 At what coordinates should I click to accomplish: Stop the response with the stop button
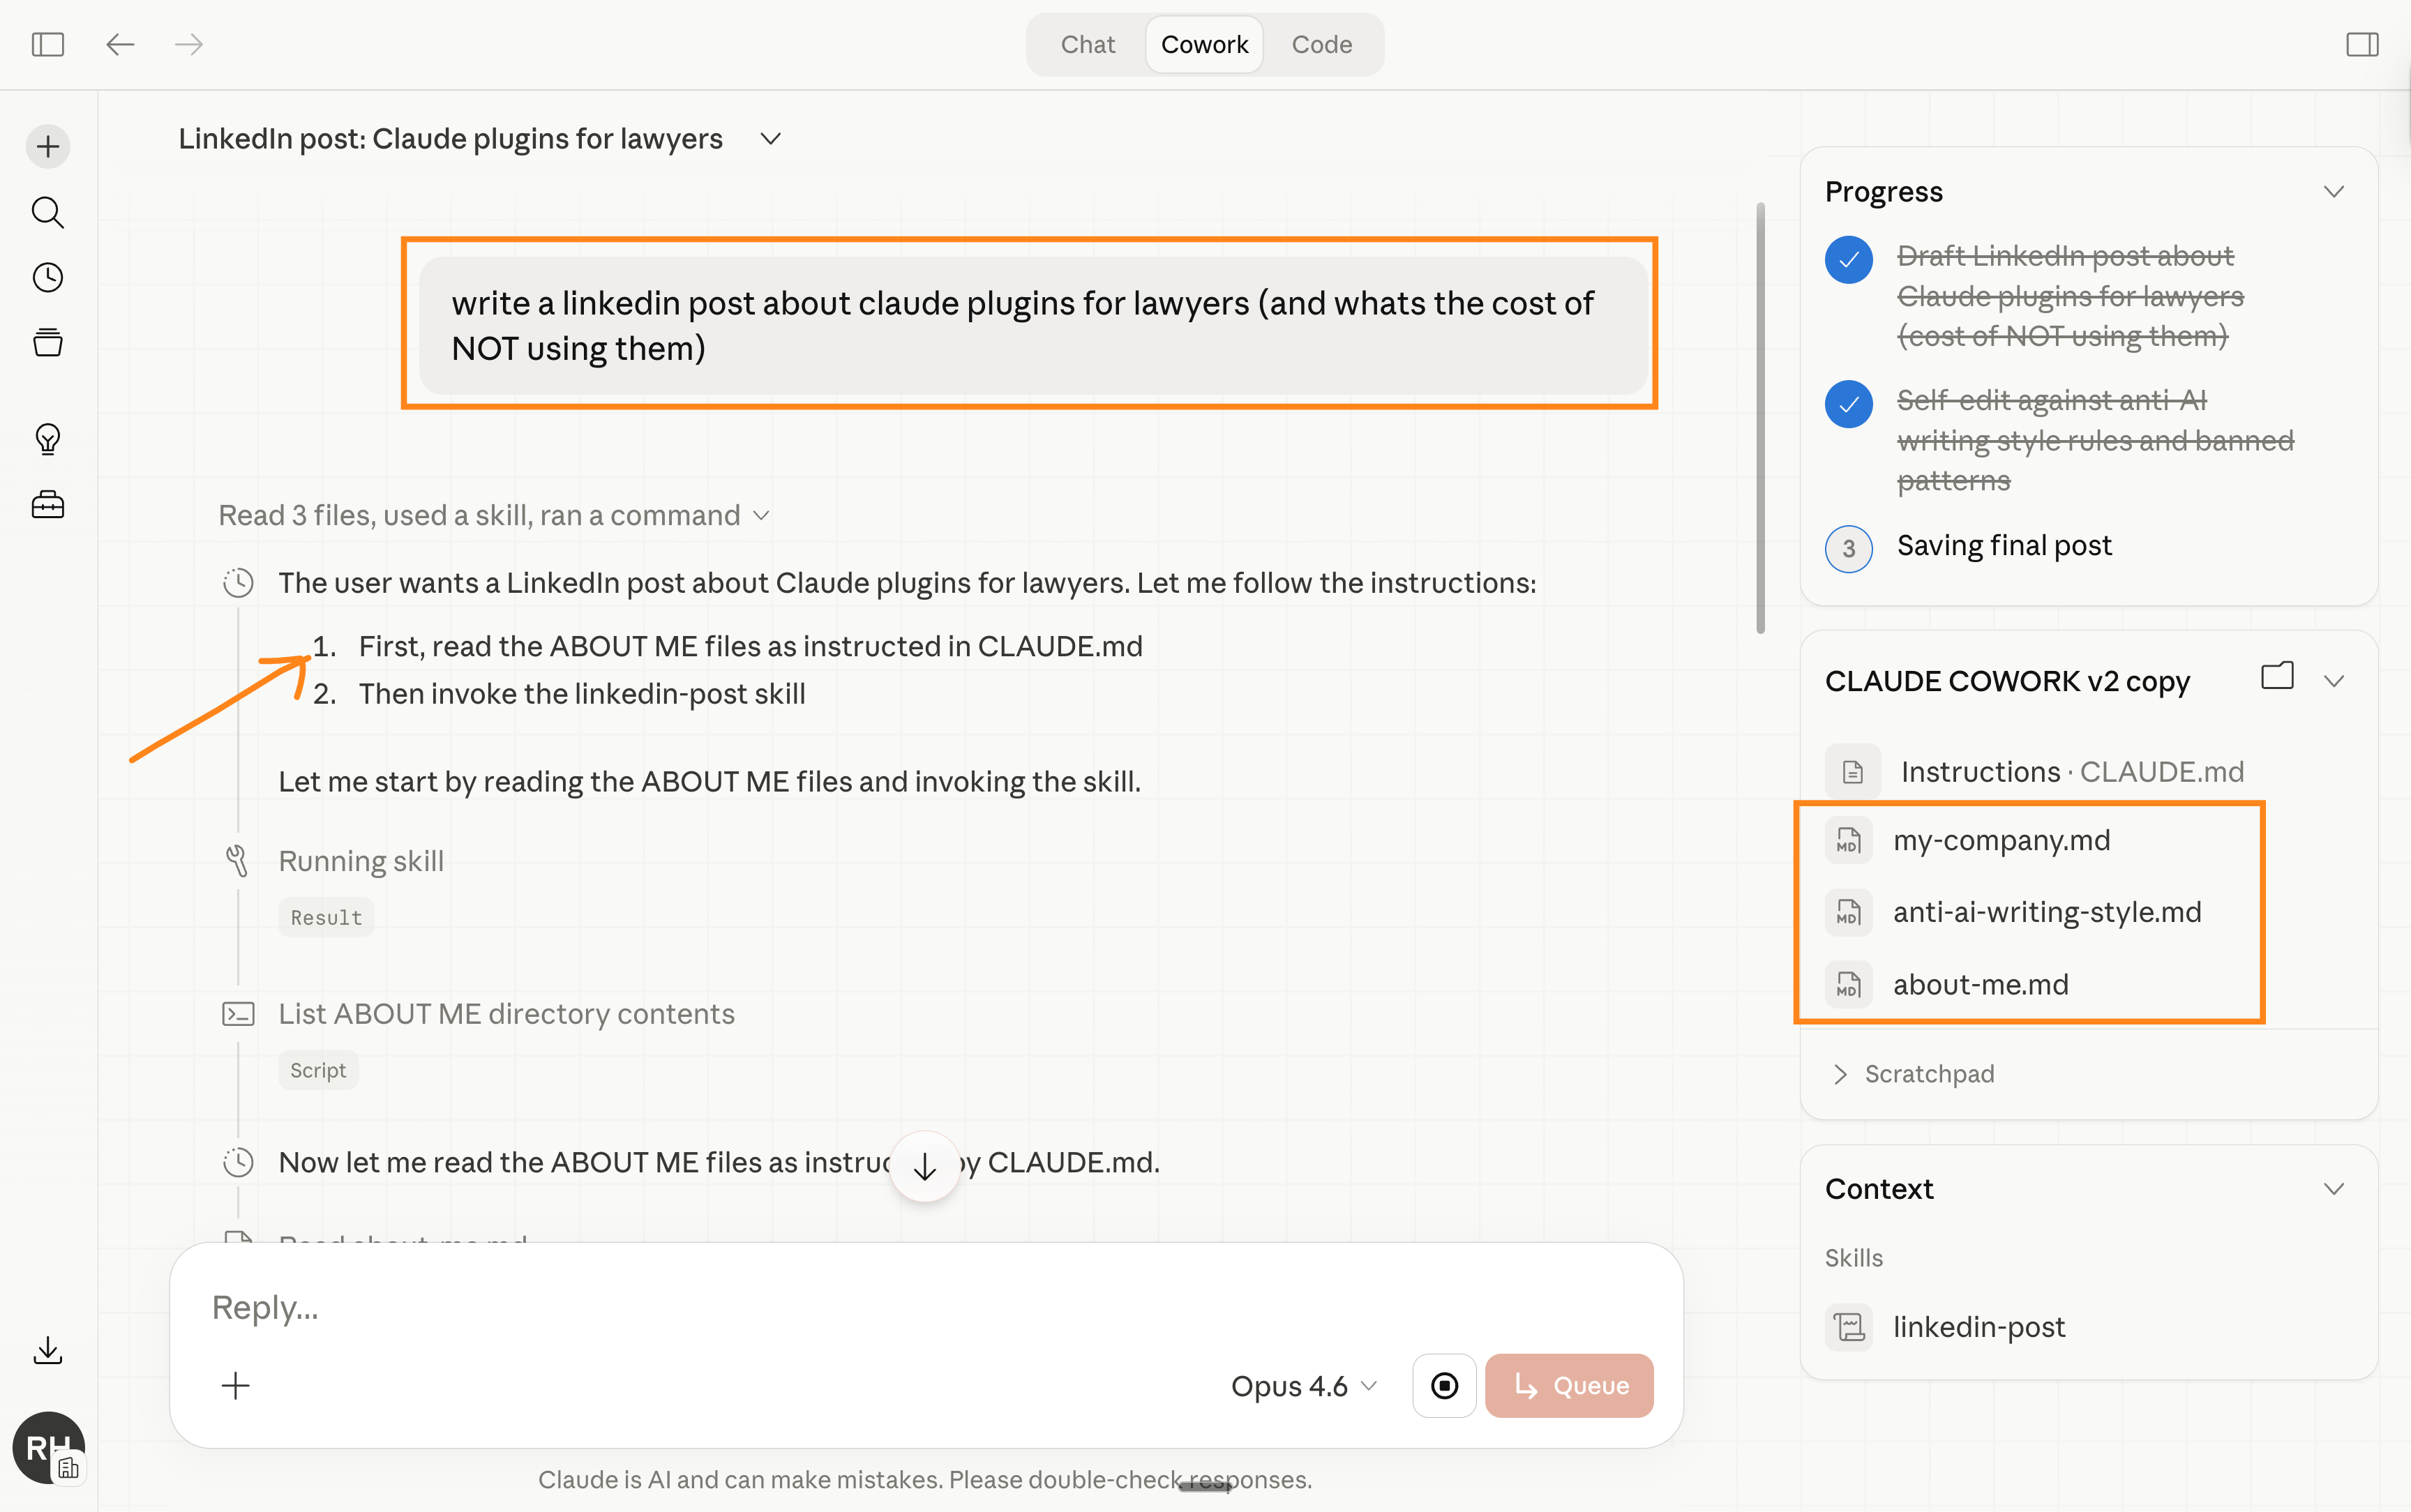(1443, 1385)
